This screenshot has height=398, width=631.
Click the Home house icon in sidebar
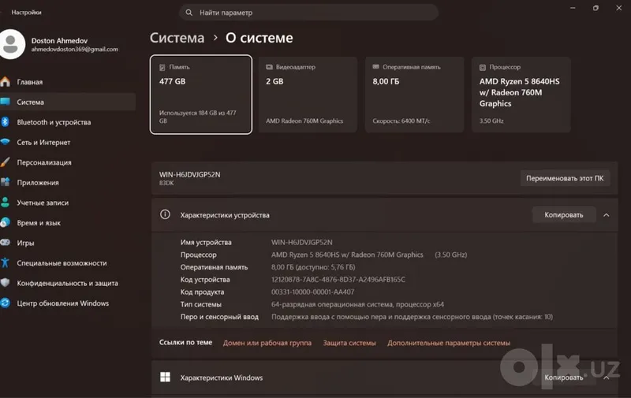pyautogui.click(x=6, y=82)
